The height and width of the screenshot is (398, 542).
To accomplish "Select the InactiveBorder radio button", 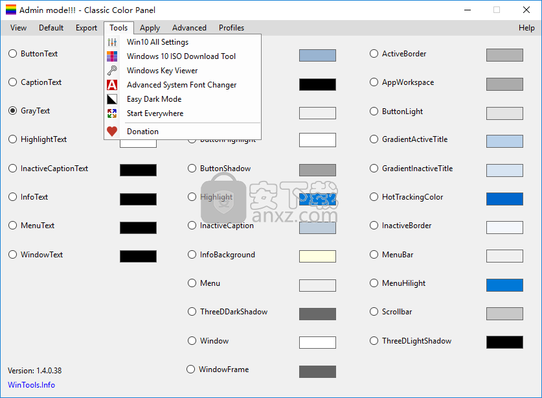I will tap(374, 226).
